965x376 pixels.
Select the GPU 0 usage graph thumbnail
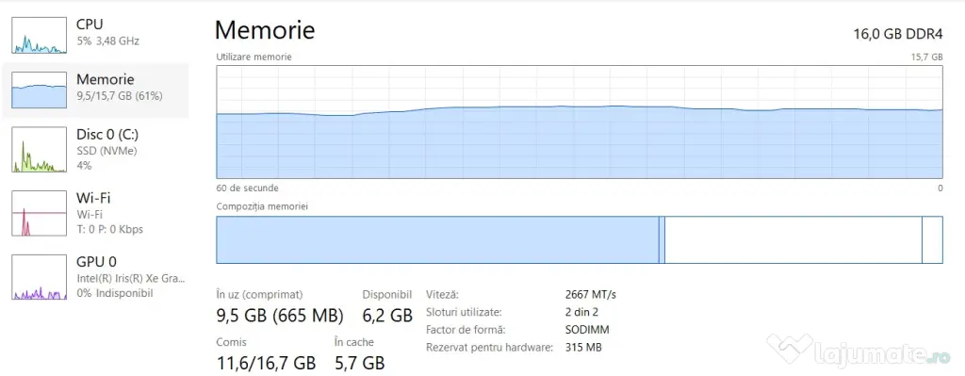pos(40,277)
